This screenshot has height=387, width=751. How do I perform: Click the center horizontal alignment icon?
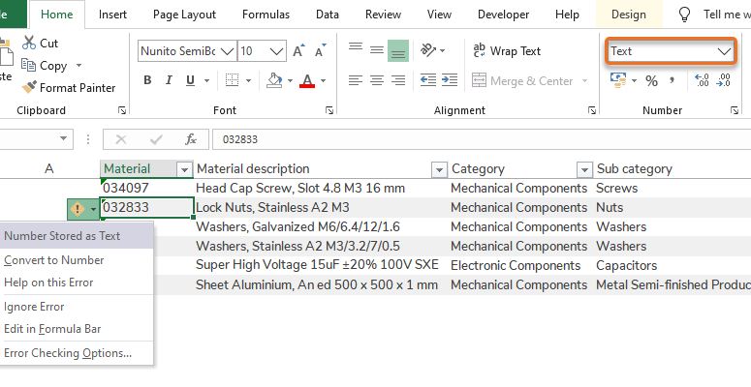tap(376, 80)
